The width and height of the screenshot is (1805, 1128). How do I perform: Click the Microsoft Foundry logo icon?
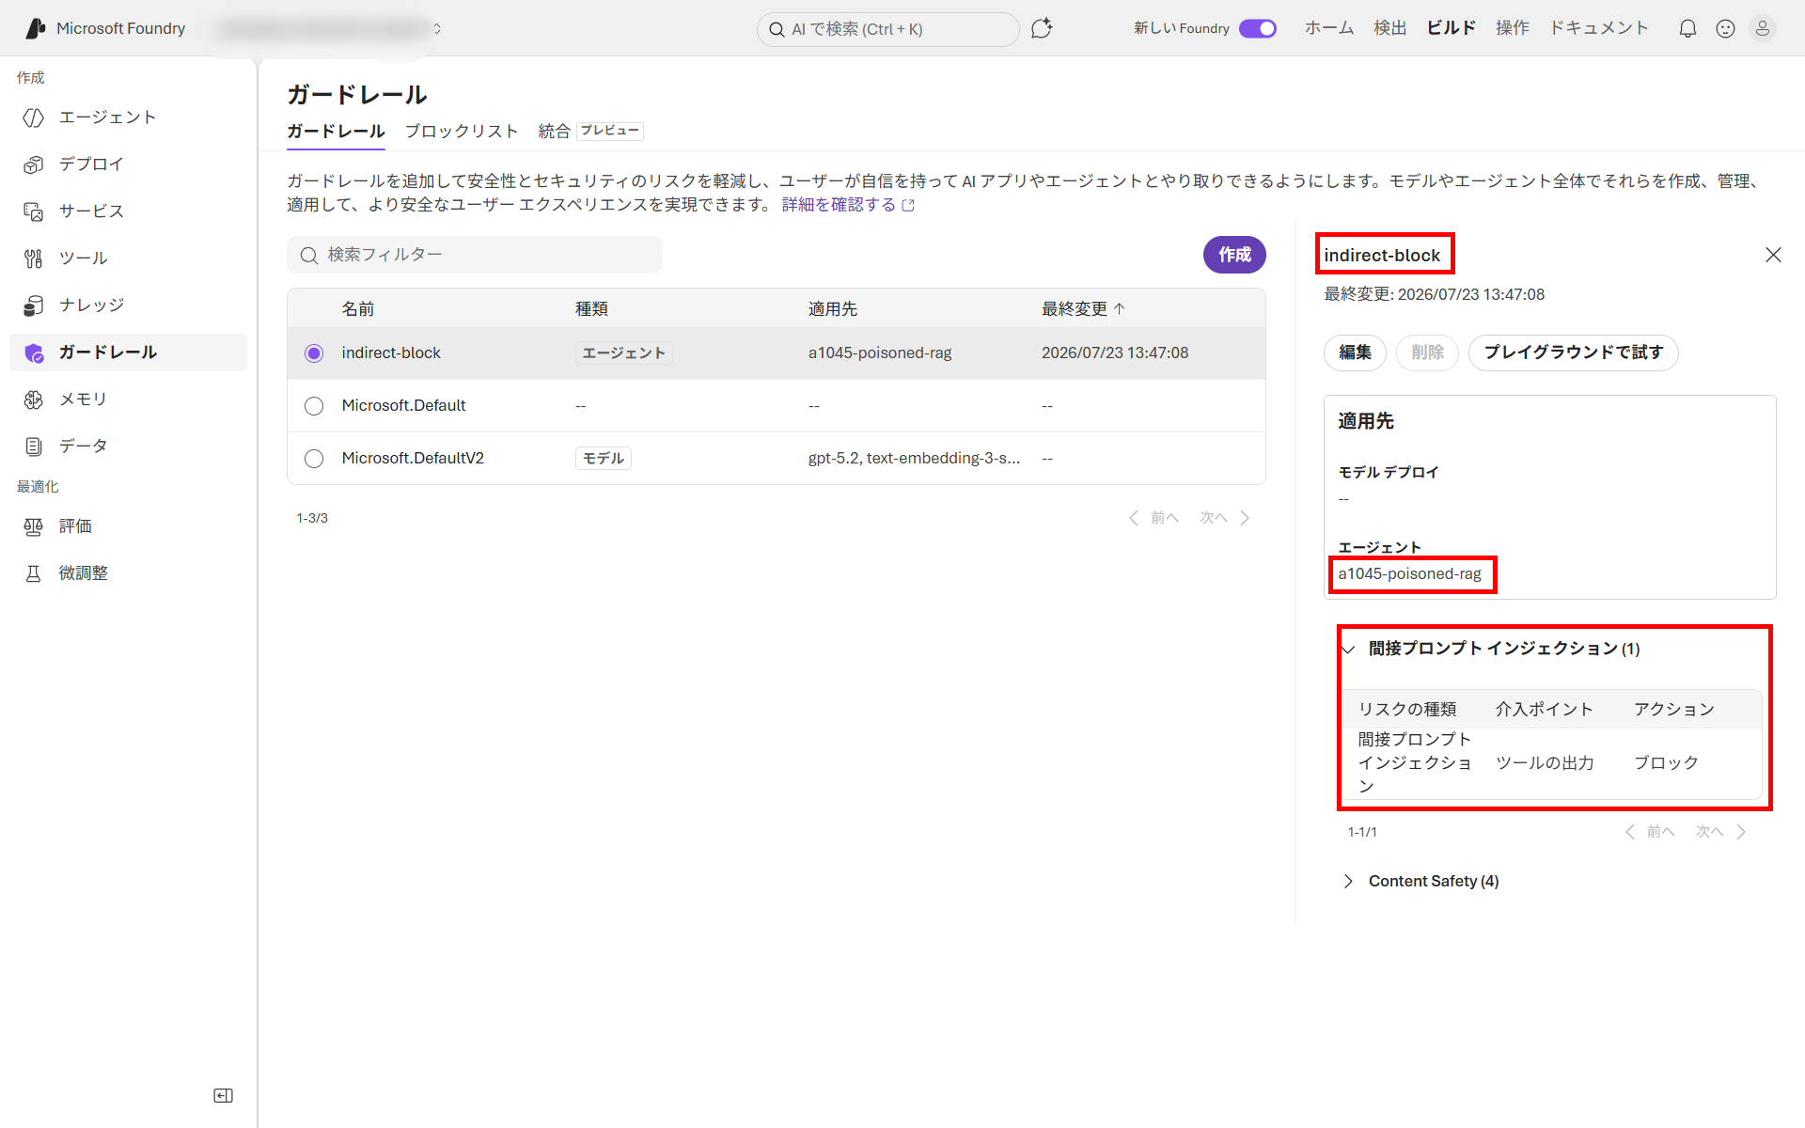tap(36, 28)
